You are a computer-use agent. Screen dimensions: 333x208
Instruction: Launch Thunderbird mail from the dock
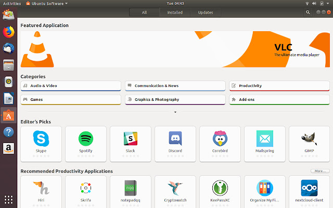[x=8, y=48]
